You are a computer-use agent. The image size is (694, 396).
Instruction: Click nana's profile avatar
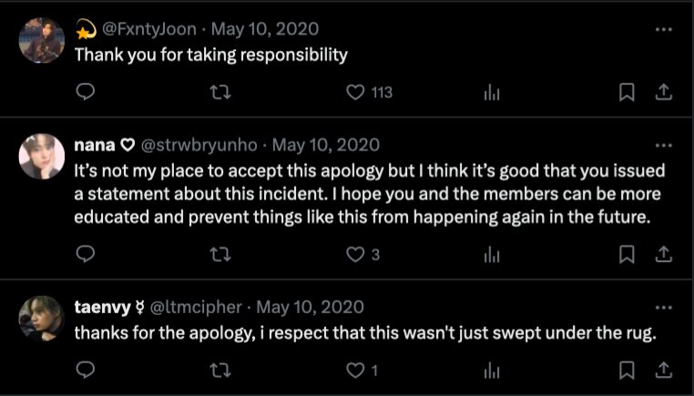coord(42,157)
